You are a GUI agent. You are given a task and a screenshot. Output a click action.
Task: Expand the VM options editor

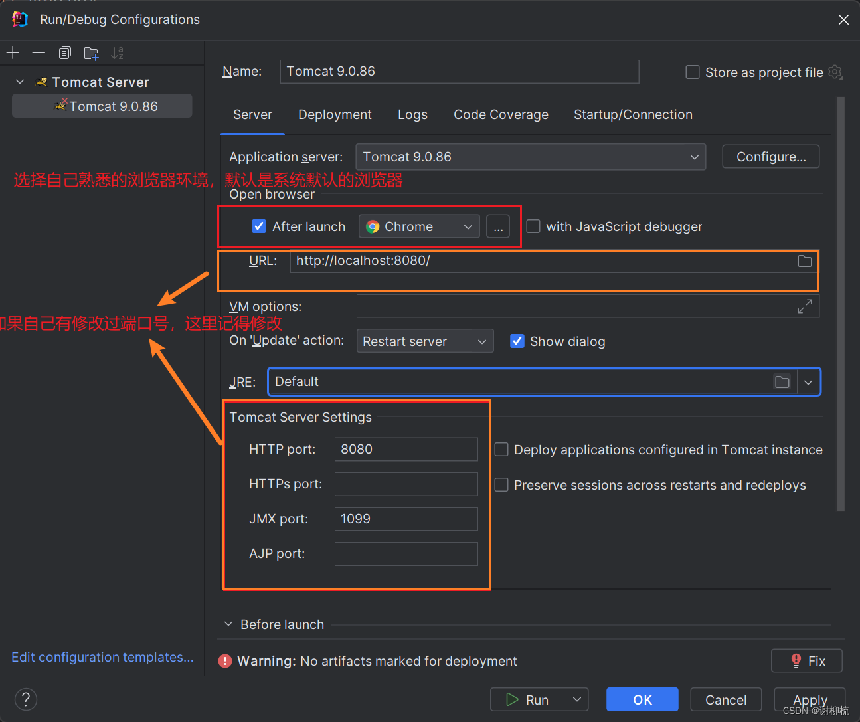coord(805,306)
